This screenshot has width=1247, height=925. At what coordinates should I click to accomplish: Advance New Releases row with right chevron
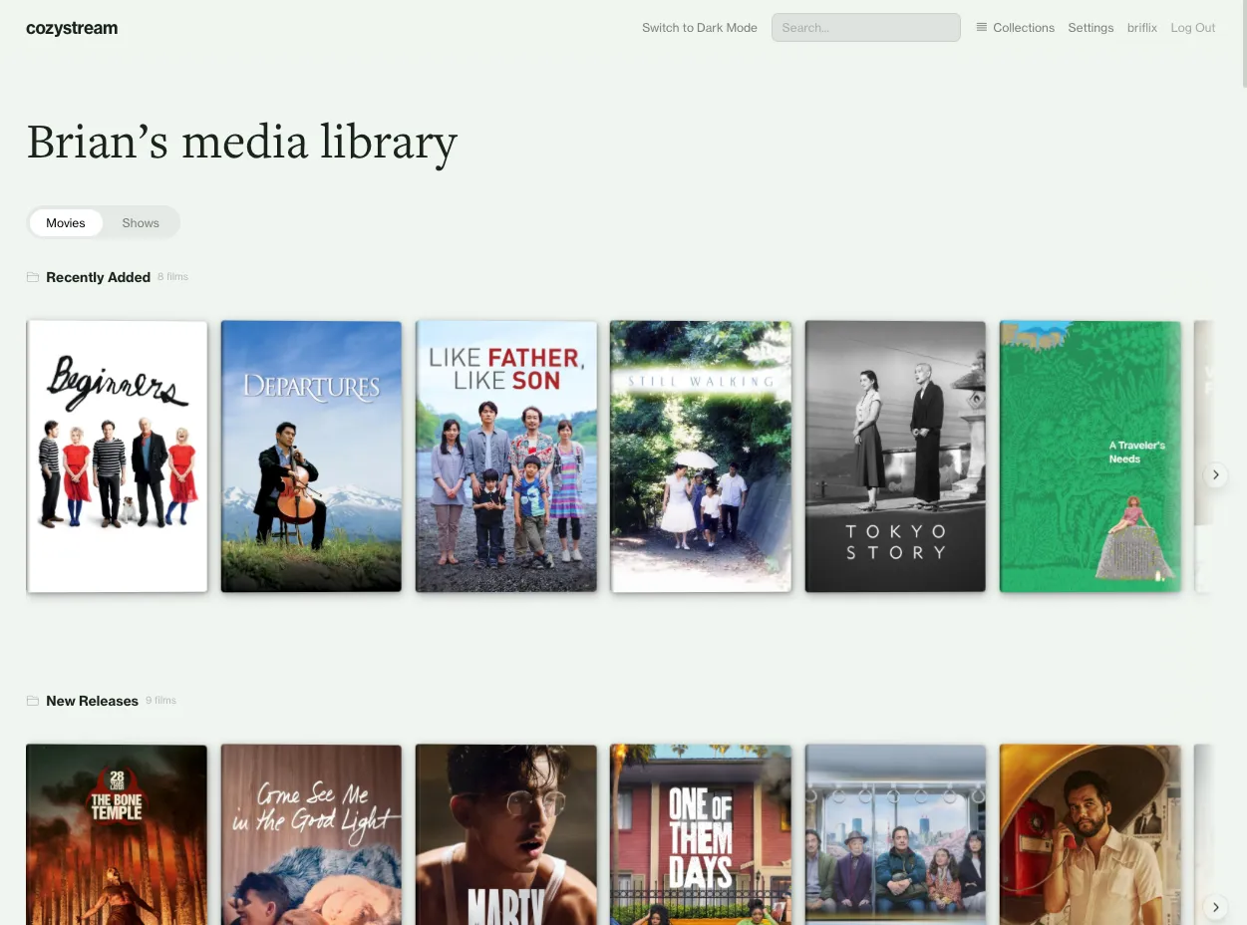(x=1215, y=907)
